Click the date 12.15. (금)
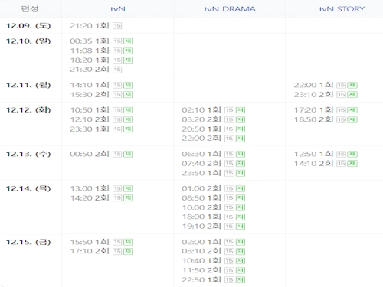383x287 pixels. point(28,242)
